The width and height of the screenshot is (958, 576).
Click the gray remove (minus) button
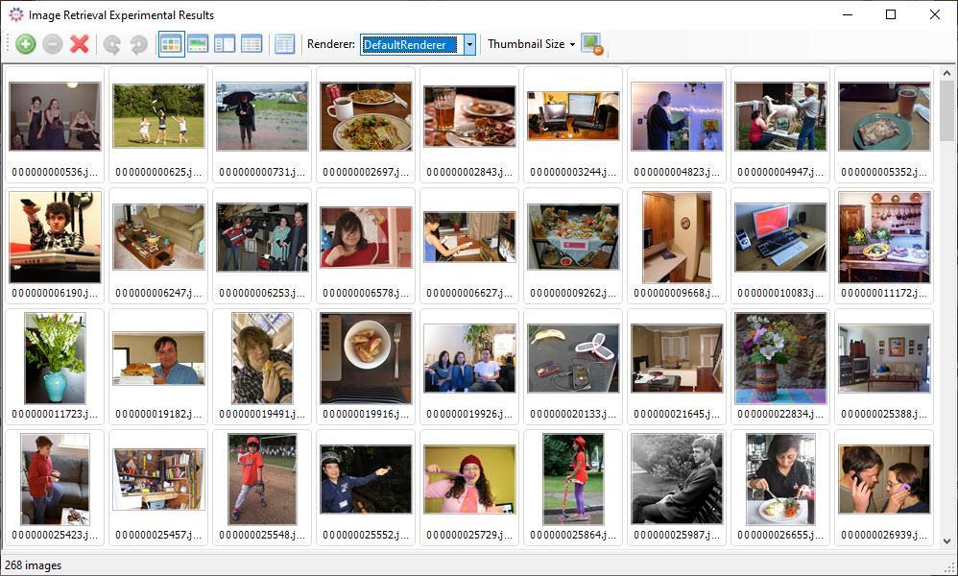[53, 44]
